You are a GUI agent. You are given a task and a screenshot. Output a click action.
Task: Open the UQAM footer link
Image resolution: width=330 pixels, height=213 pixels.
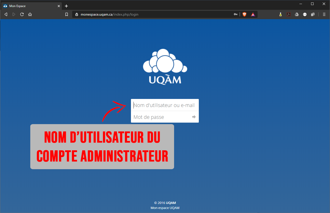click(171, 203)
